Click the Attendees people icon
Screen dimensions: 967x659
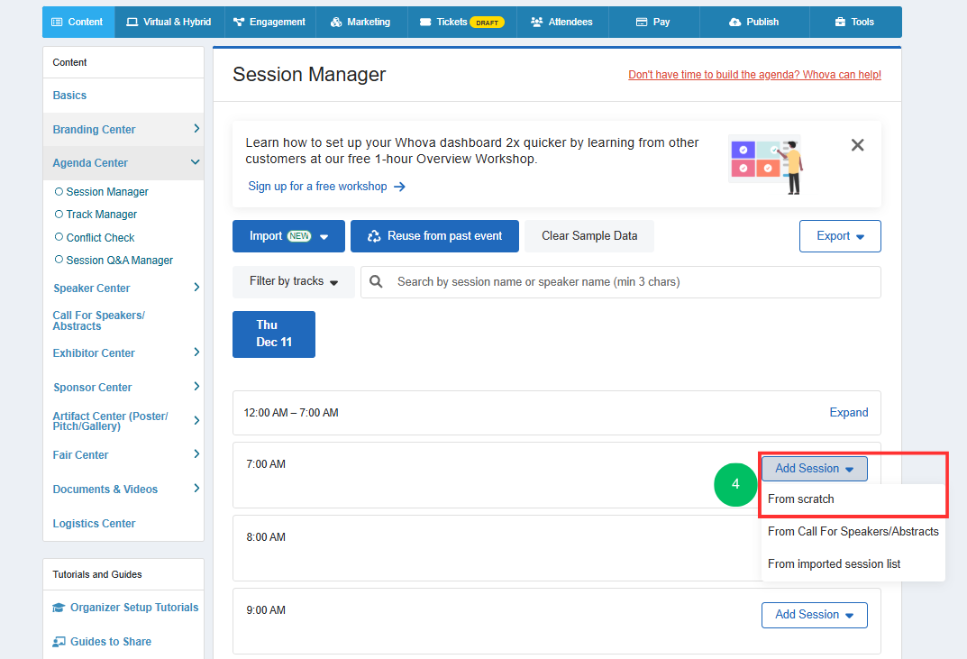(x=536, y=23)
